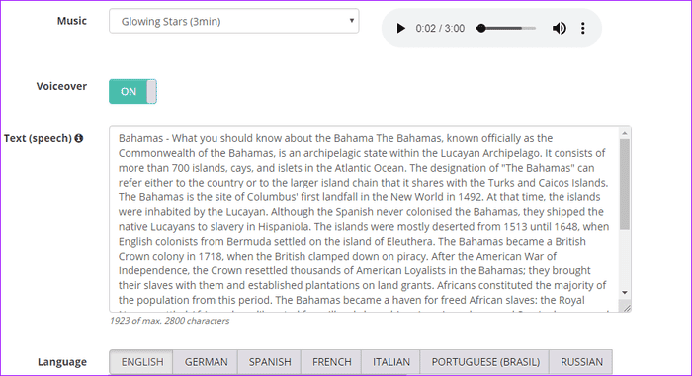692x376 pixels.
Task: Seek on the audio progress slider
Action: point(506,29)
